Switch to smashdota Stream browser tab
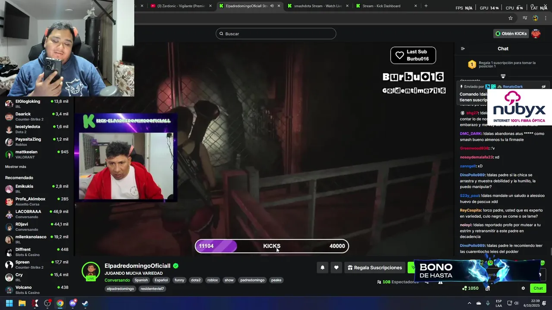552x310 pixels. (x=318, y=6)
